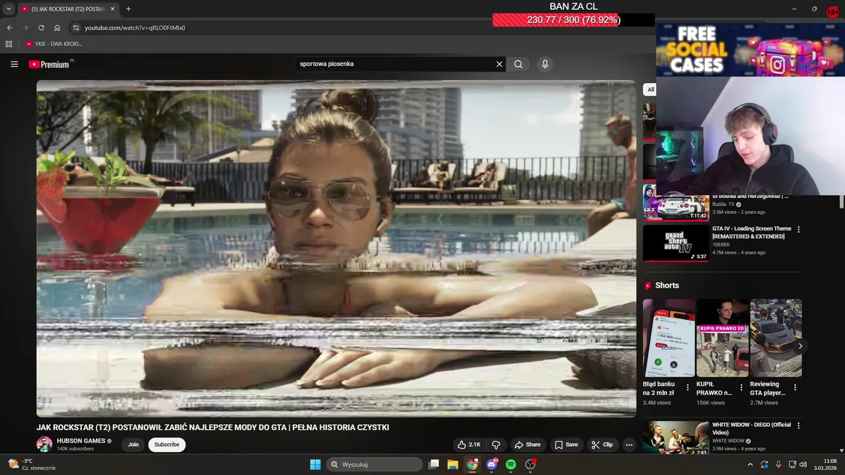The height and width of the screenshot is (475, 845).
Task: Open Reviewing GTA player short thumbnail
Action: click(x=776, y=338)
